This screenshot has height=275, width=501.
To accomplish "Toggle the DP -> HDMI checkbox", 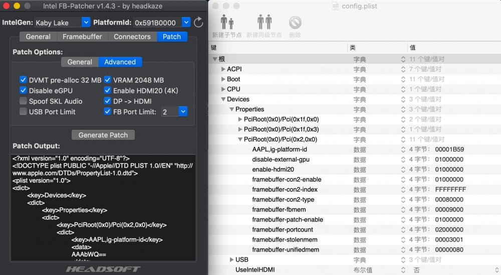I will [107, 101].
